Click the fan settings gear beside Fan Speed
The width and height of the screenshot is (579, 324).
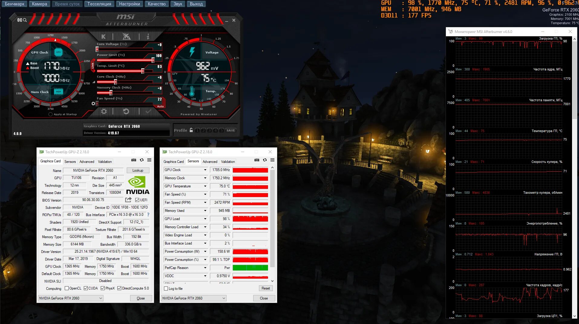click(x=93, y=103)
